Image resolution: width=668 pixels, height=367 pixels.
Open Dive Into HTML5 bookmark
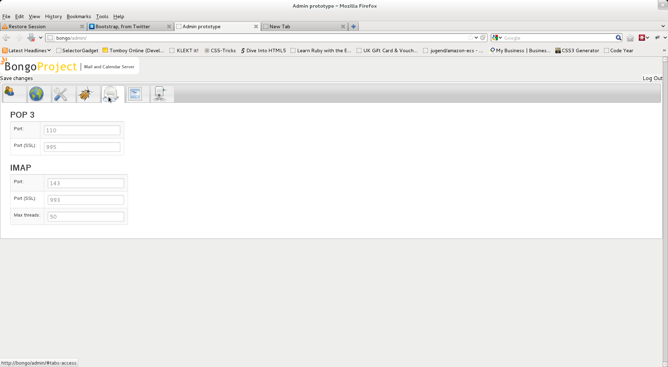click(x=263, y=50)
